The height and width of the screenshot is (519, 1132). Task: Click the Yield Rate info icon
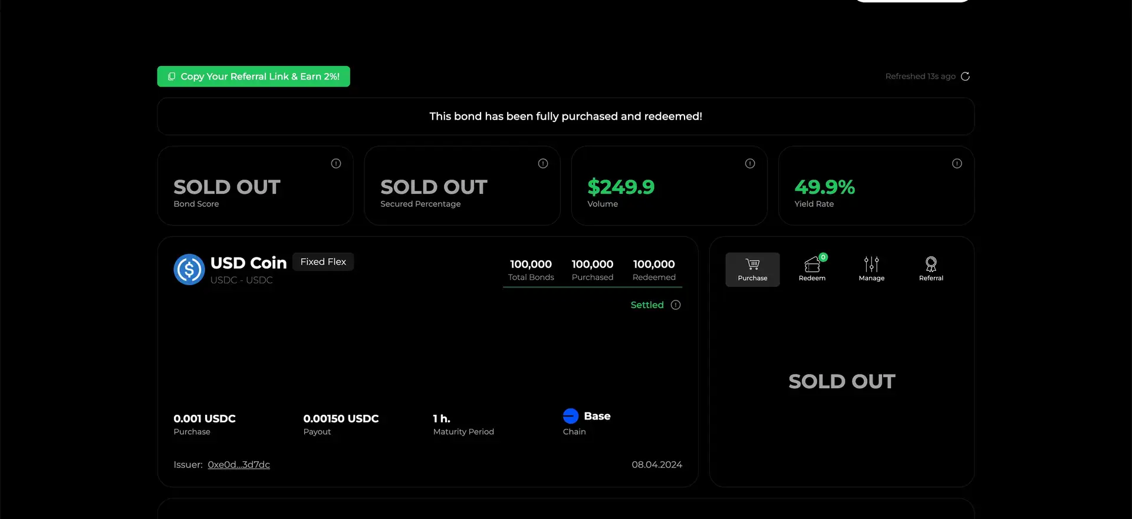[957, 164]
